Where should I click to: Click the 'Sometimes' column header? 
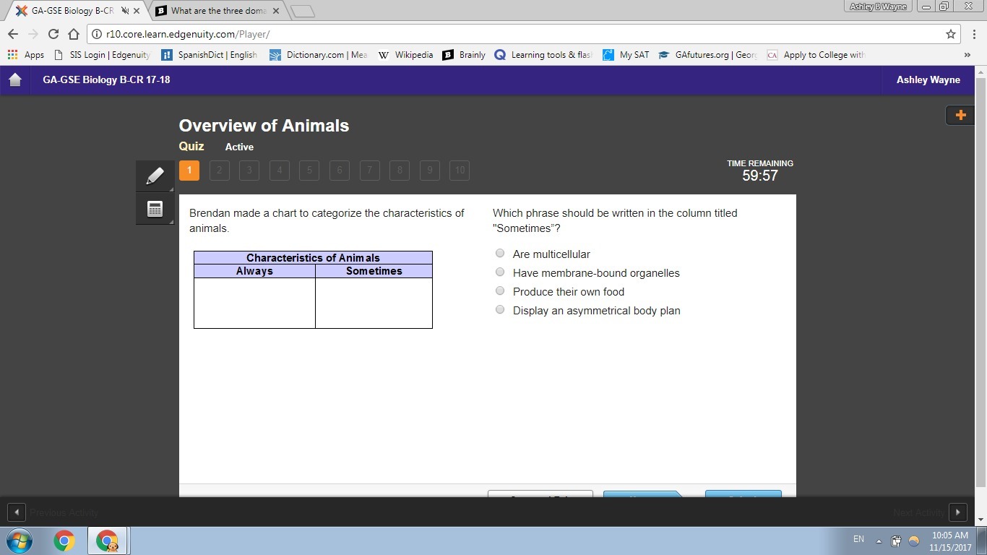tap(374, 271)
